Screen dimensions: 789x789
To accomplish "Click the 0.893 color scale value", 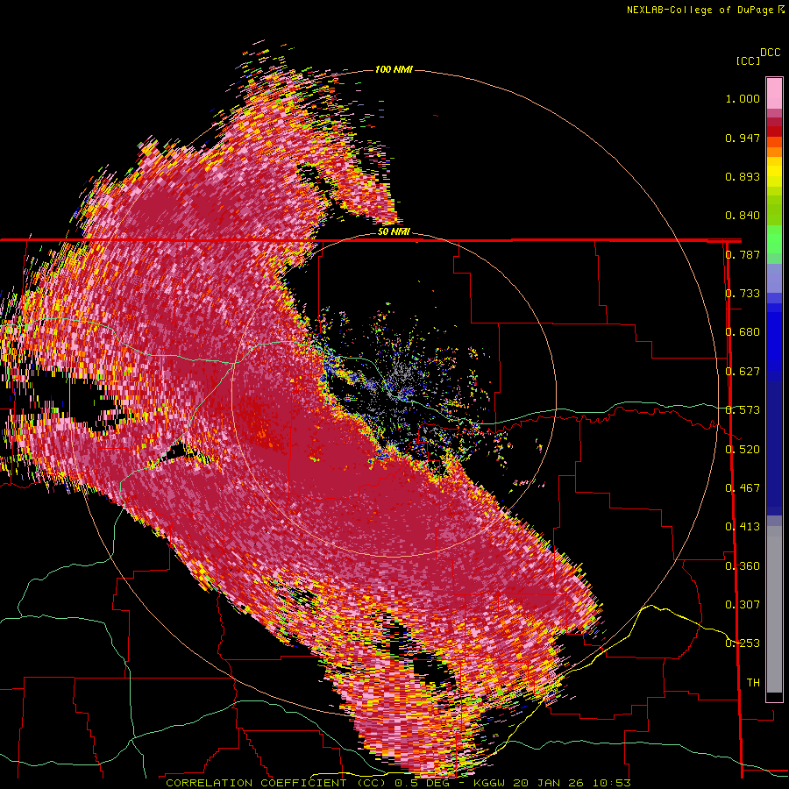I will click(743, 176).
